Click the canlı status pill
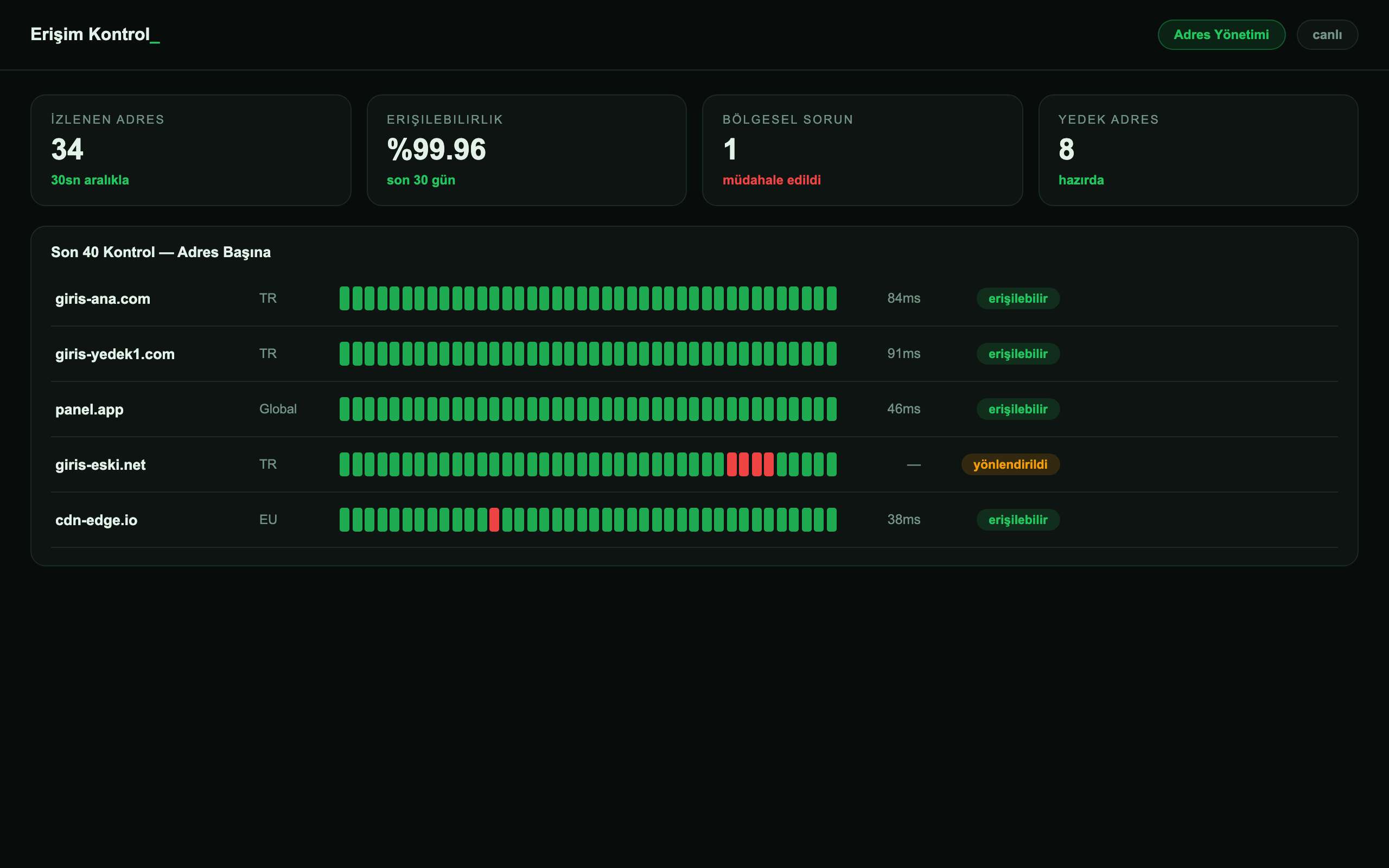 pos(1327,34)
